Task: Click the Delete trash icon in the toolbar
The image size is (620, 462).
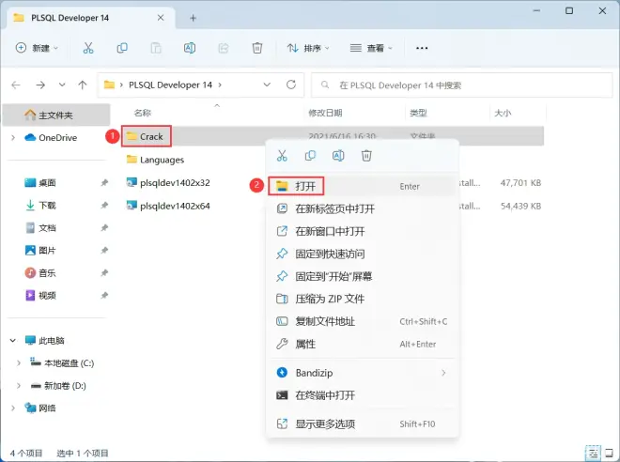Action: coord(257,48)
